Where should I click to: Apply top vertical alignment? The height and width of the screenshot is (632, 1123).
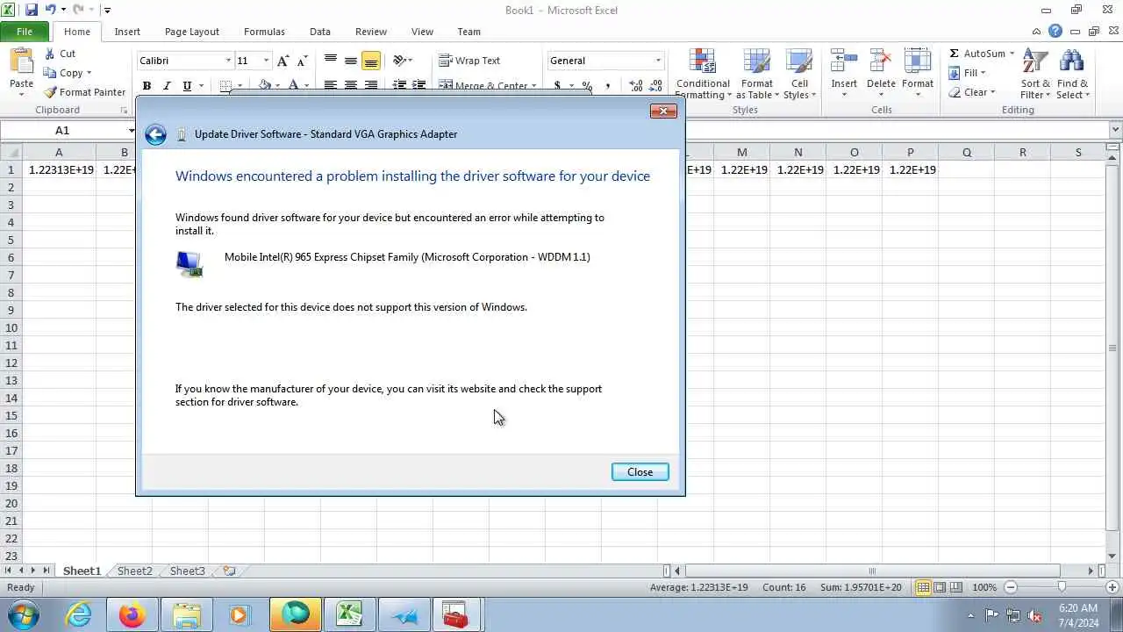coord(331,61)
